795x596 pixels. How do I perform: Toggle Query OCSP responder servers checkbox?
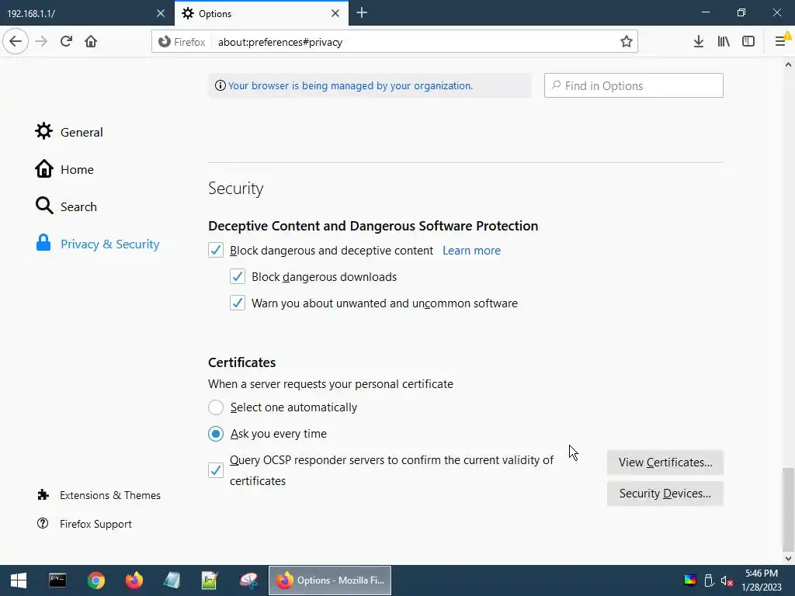coord(216,470)
